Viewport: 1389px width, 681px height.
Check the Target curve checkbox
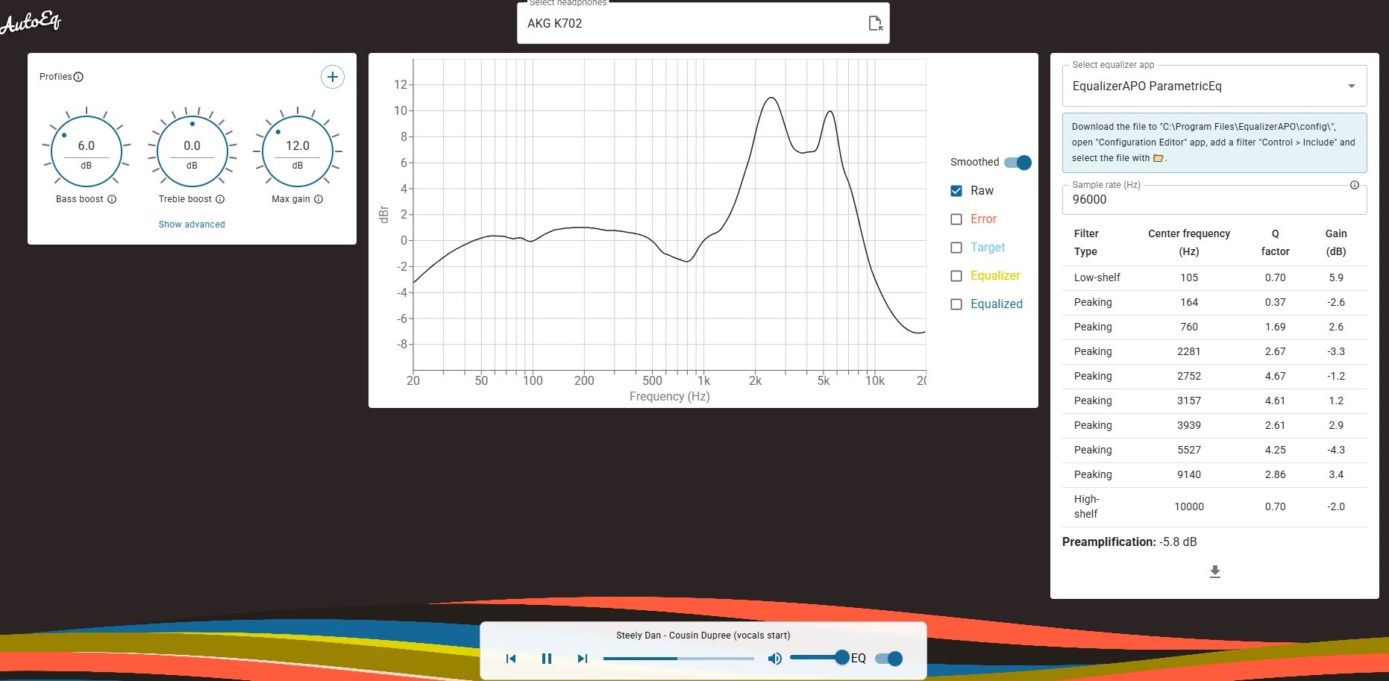(x=956, y=248)
